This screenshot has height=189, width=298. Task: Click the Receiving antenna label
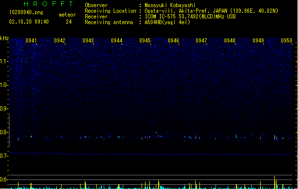click(109, 22)
